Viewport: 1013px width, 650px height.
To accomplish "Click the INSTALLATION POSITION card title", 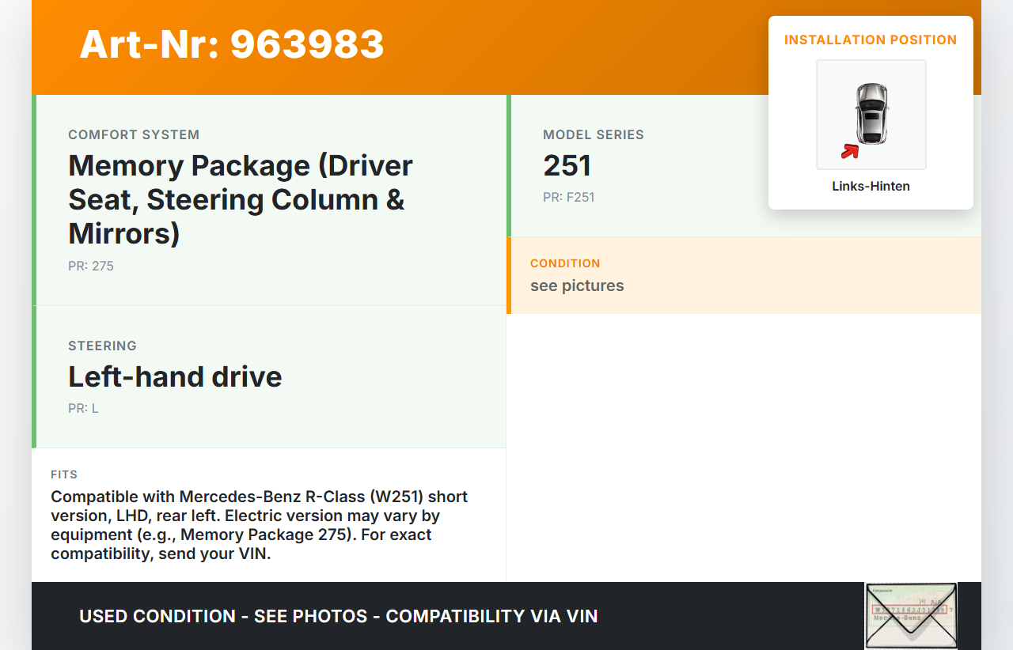I will click(871, 40).
